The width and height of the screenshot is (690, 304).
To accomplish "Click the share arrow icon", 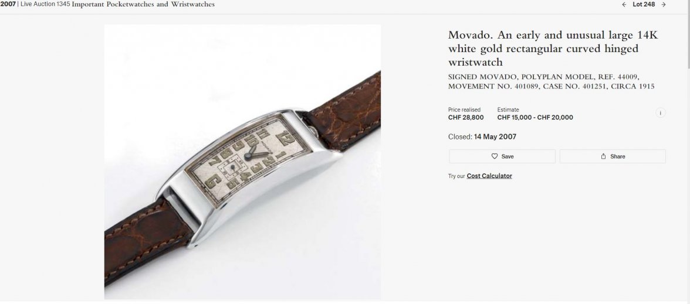I will (x=603, y=156).
